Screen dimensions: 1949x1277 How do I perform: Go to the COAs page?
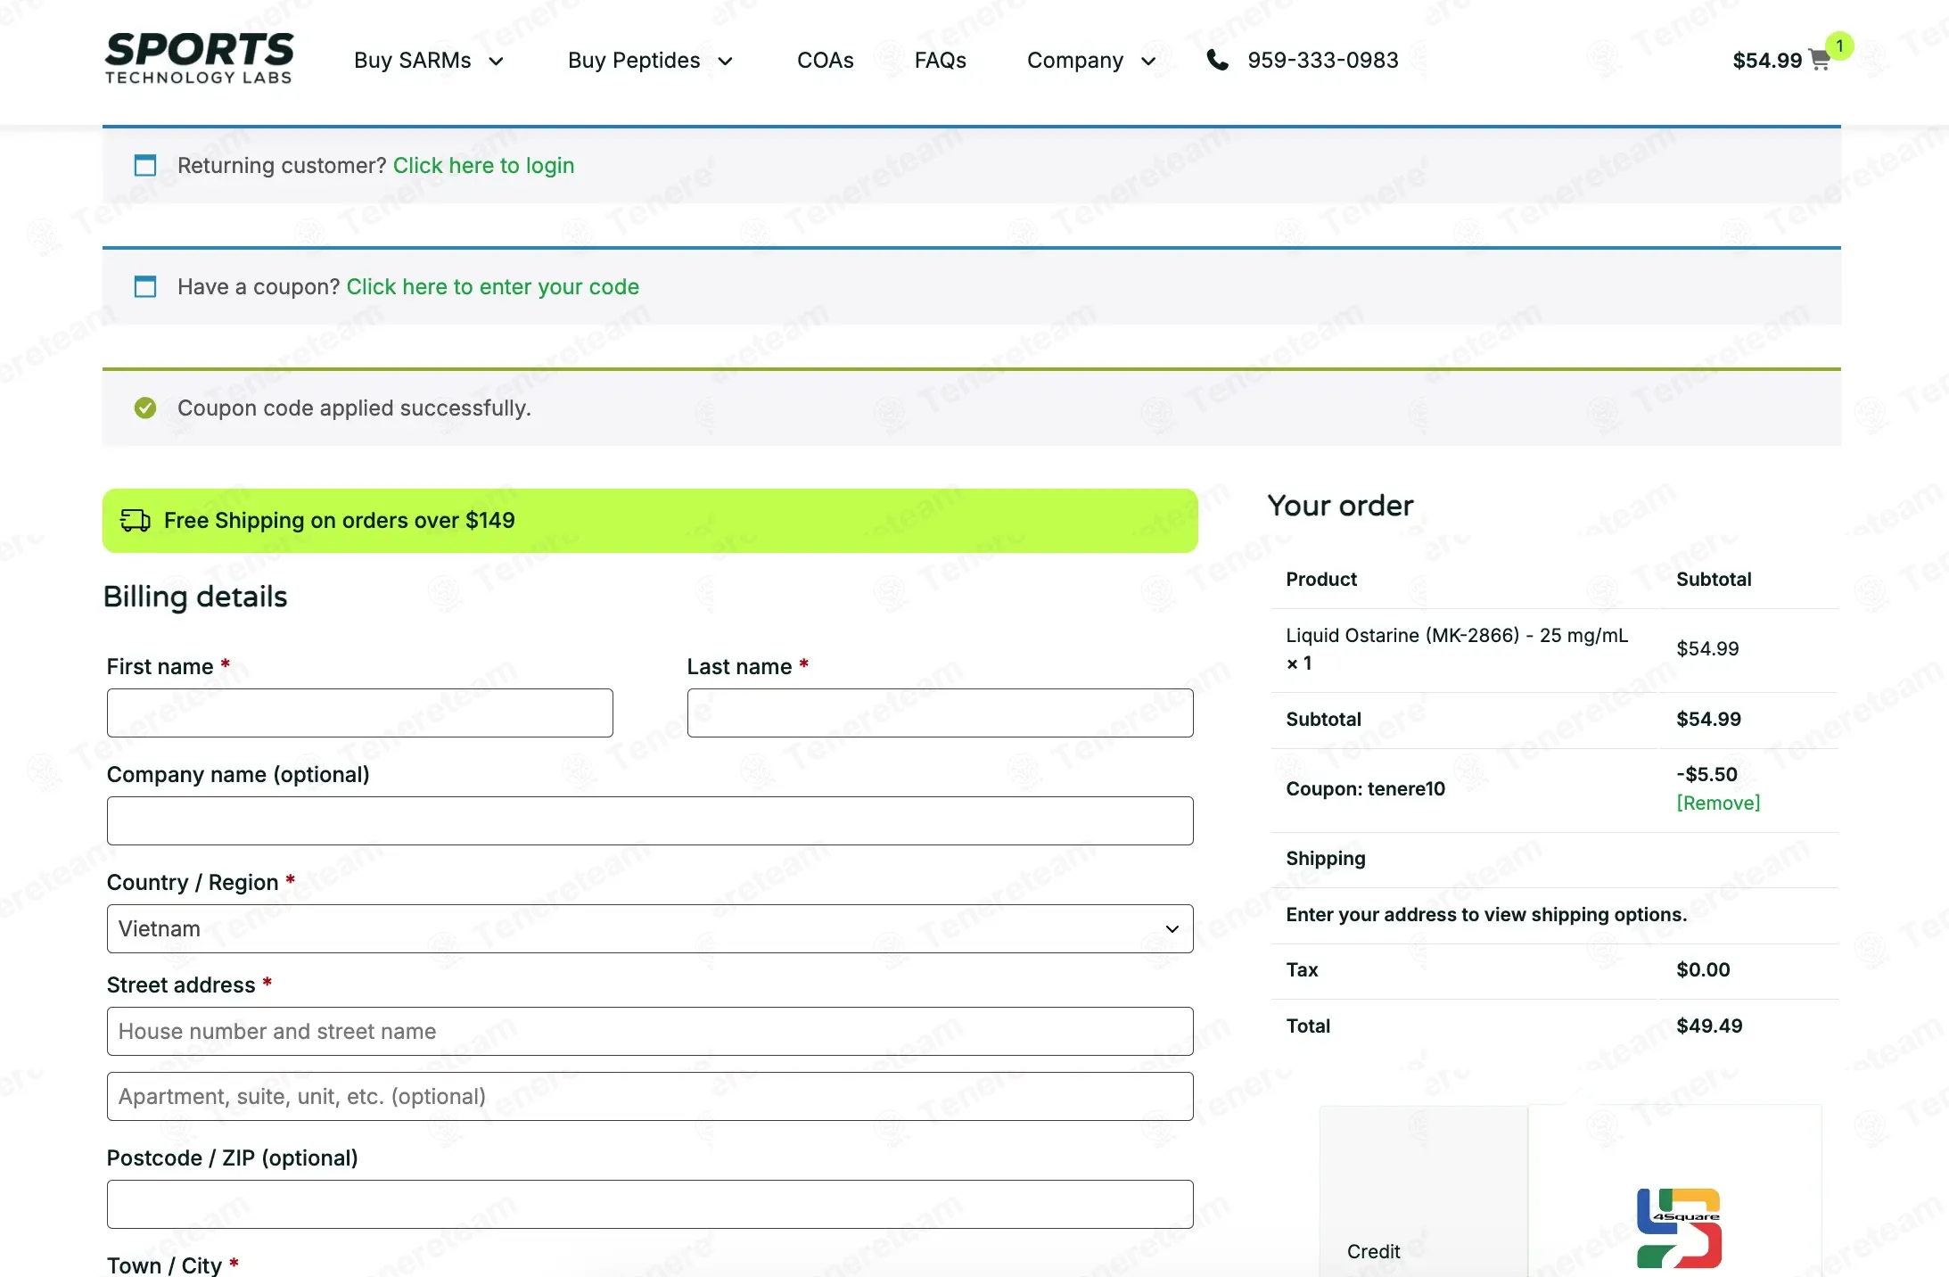click(826, 60)
